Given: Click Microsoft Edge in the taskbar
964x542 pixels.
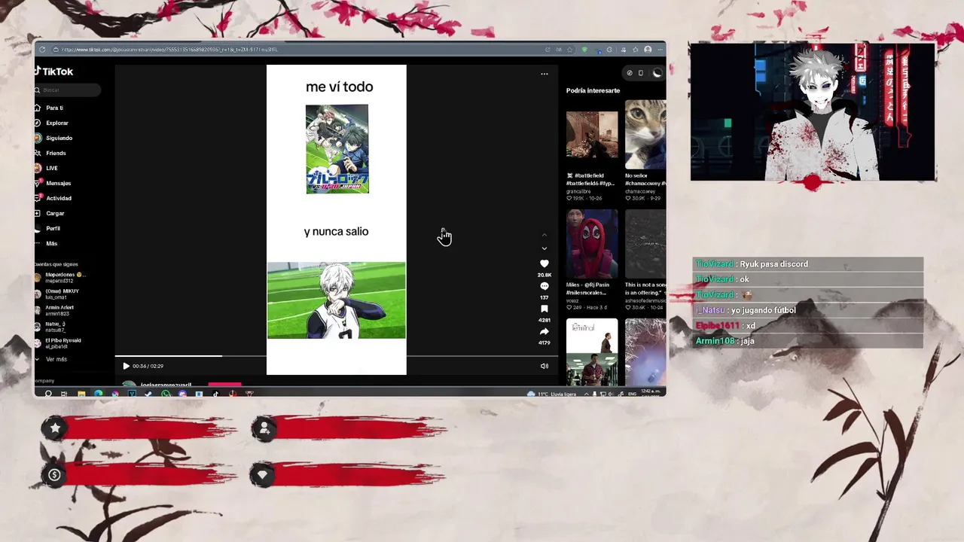Looking at the screenshot, I should click(98, 394).
